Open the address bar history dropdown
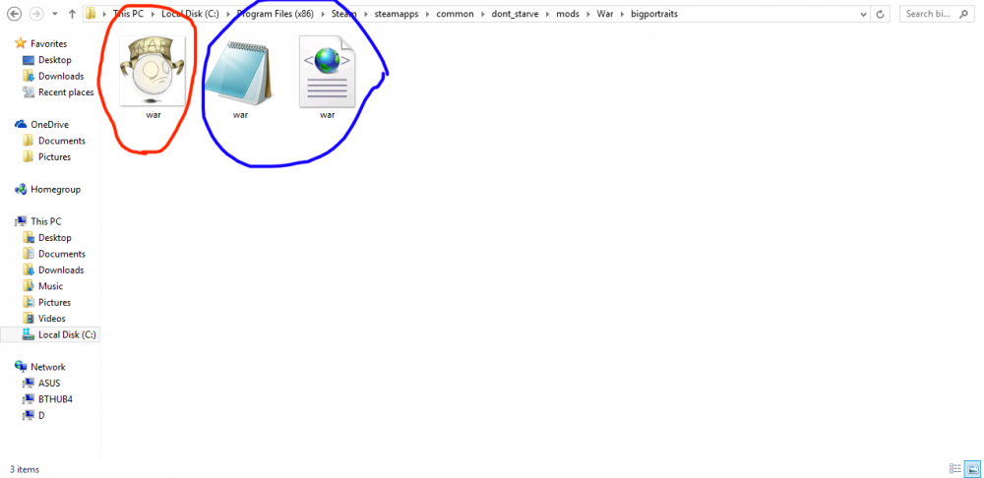Viewport: 984px width, 478px height. tap(865, 14)
